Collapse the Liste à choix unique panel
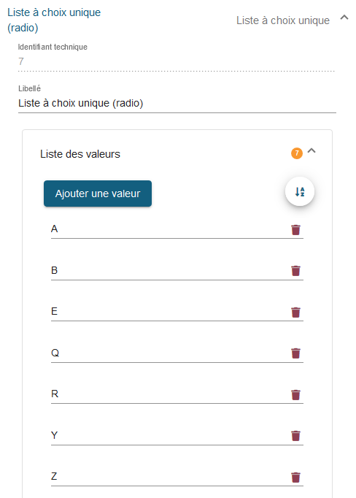 pyautogui.click(x=344, y=18)
